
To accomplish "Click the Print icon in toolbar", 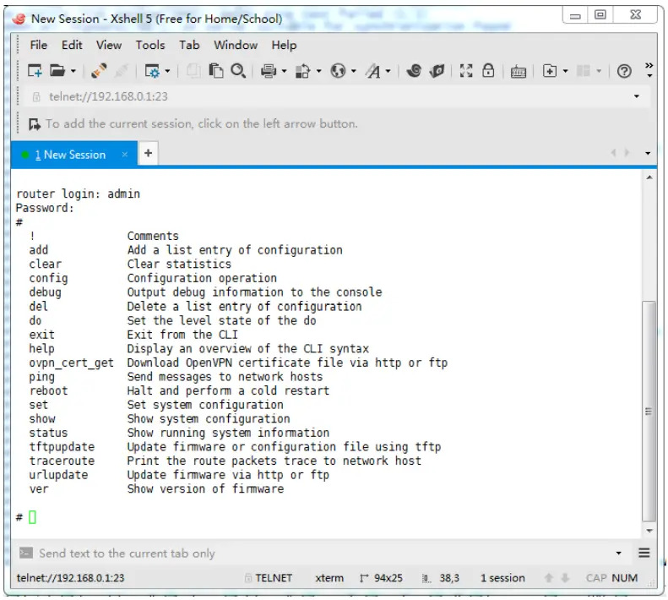I will coord(268,72).
